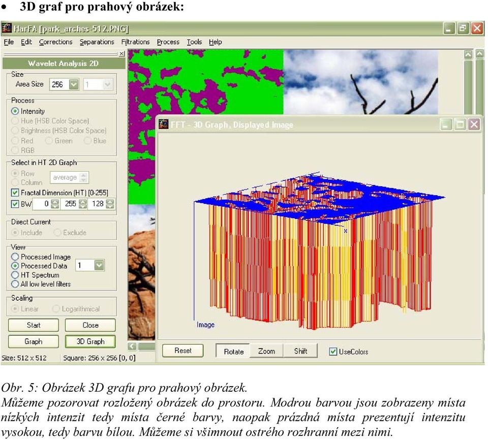Click the FFT 3D Graph window icon

(163, 124)
